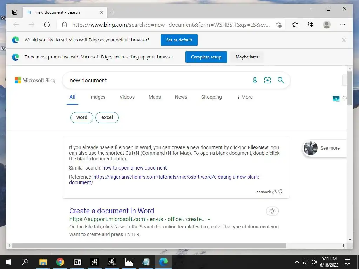Choose Maybe later
Viewport: 359px width, 269px height.
(247, 57)
